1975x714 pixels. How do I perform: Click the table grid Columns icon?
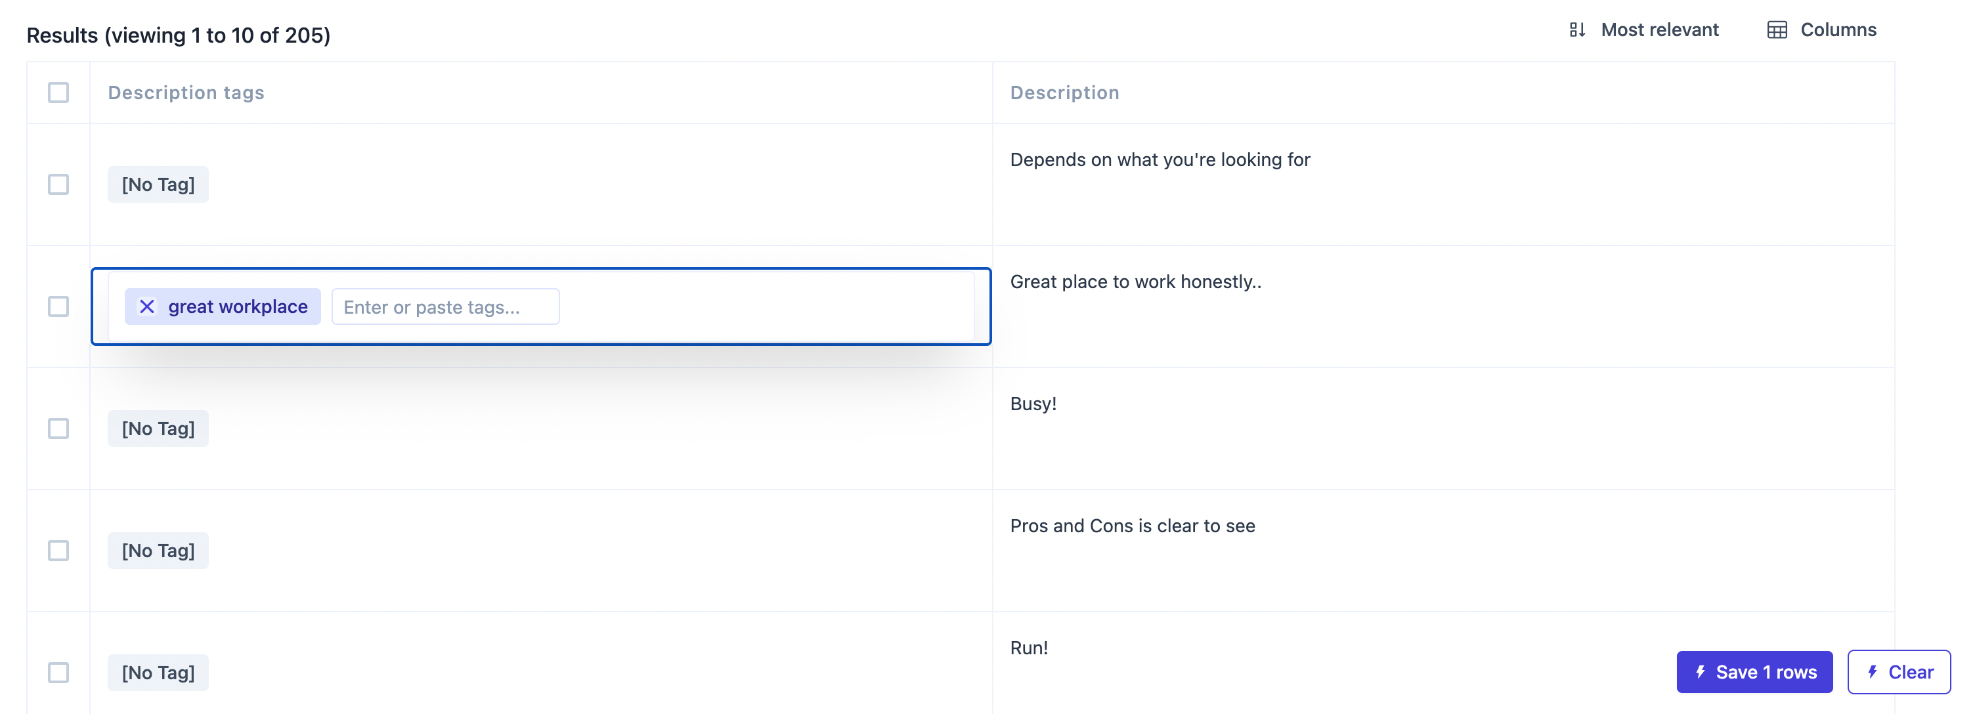1777,30
